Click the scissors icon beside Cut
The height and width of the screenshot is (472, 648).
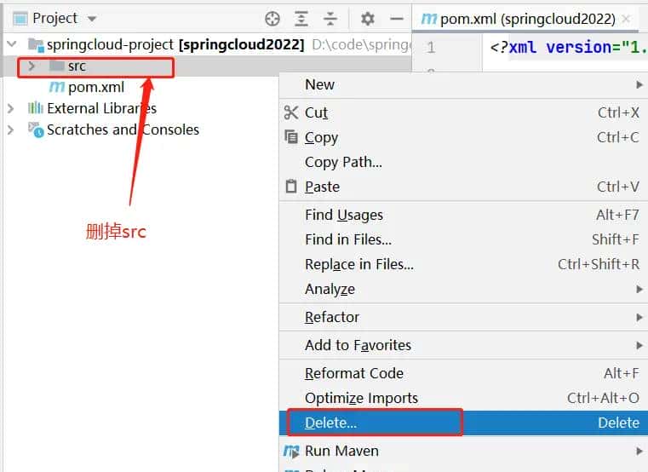tap(291, 112)
